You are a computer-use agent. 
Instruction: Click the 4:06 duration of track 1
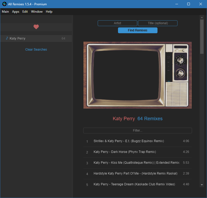tap(186, 141)
